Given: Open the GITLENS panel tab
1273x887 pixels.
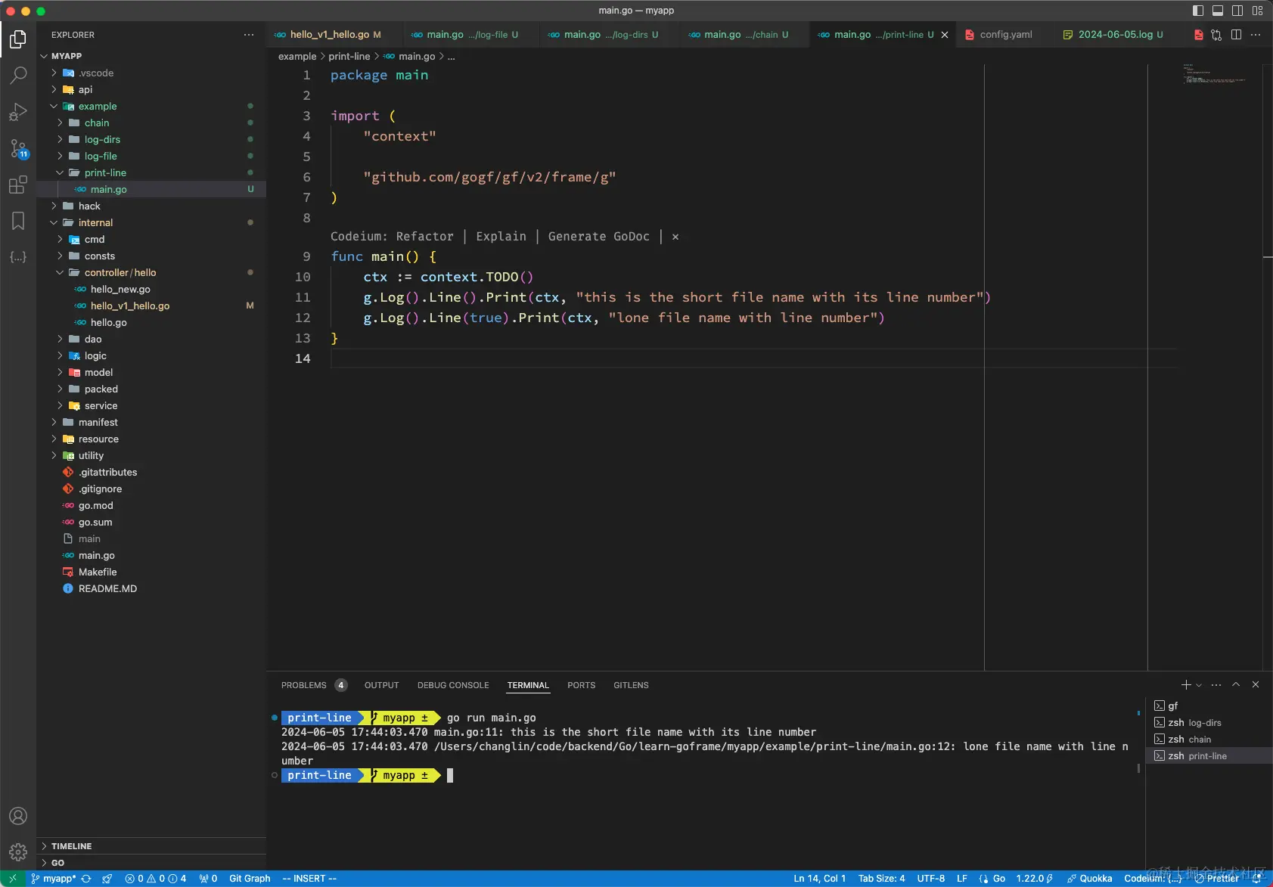Looking at the screenshot, I should pos(631,685).
